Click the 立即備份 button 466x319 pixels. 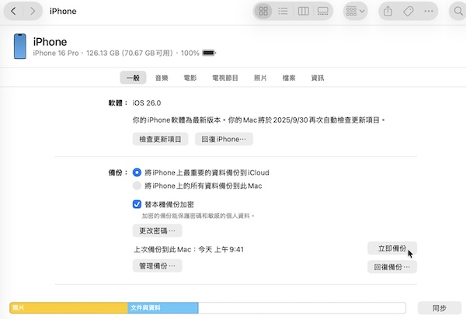[392, 248]
